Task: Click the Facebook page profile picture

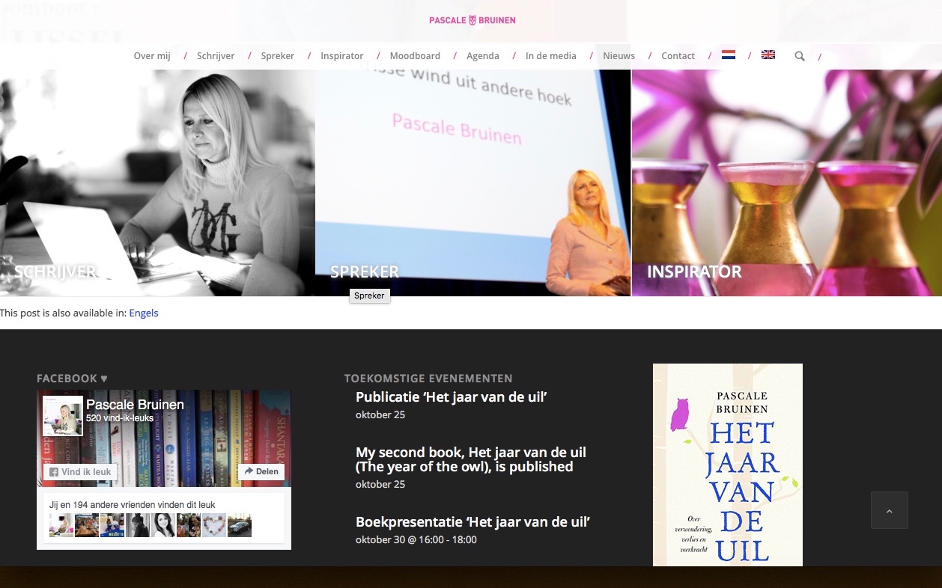Action: [x=63, y=415]
